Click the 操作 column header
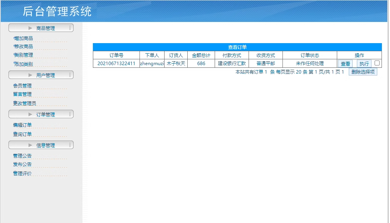Screen dimensions: 390x223 click(359, 55)
